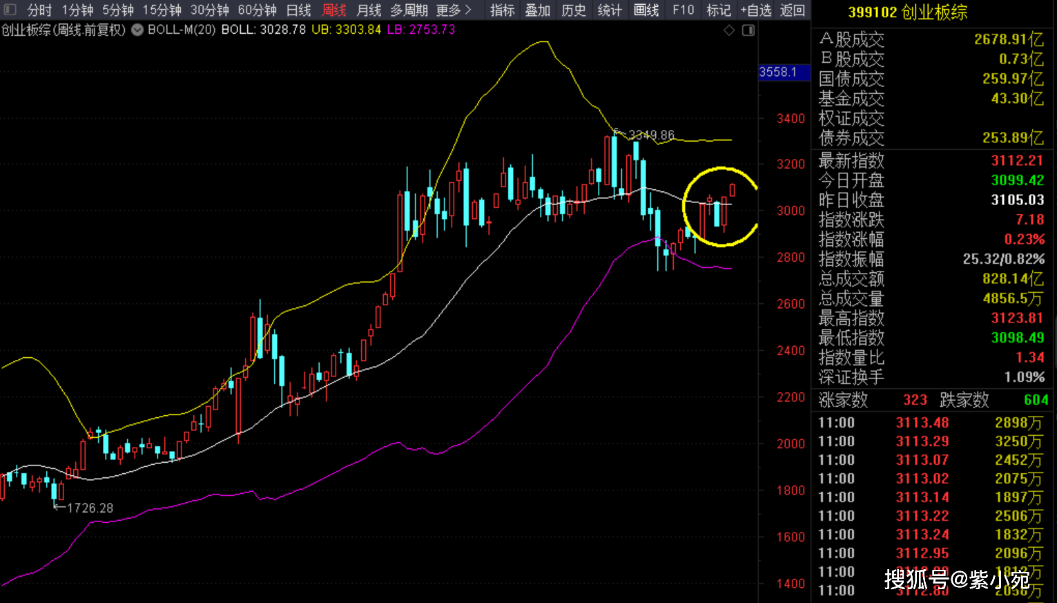Select the 60分钟 chart period
This screenshot has width=1057, height=603.
tap(257, 10)
